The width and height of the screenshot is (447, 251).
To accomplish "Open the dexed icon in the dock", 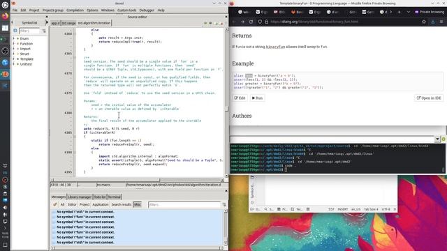I will point(5,74).
